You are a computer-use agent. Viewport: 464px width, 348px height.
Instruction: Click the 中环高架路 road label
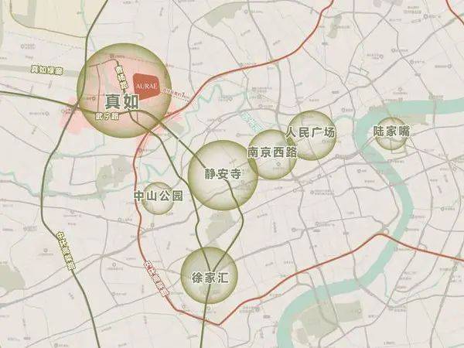(67, 251)
